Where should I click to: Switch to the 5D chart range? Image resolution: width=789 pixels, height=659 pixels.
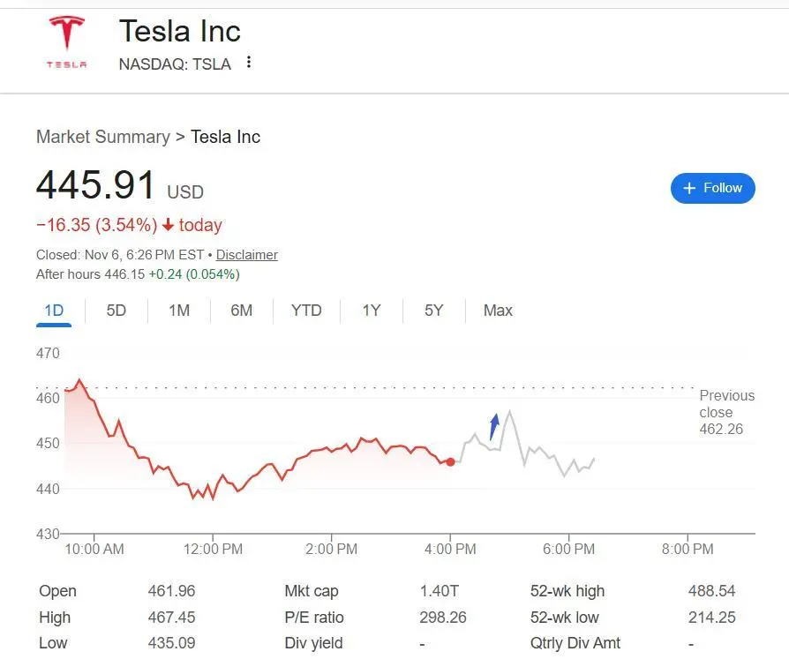[116, 311]
